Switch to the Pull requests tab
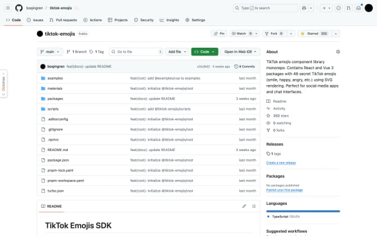 [62, 19]
